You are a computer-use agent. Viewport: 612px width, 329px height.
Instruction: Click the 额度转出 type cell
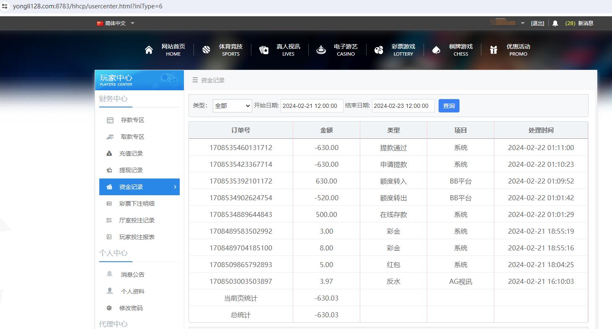(393, 198)
